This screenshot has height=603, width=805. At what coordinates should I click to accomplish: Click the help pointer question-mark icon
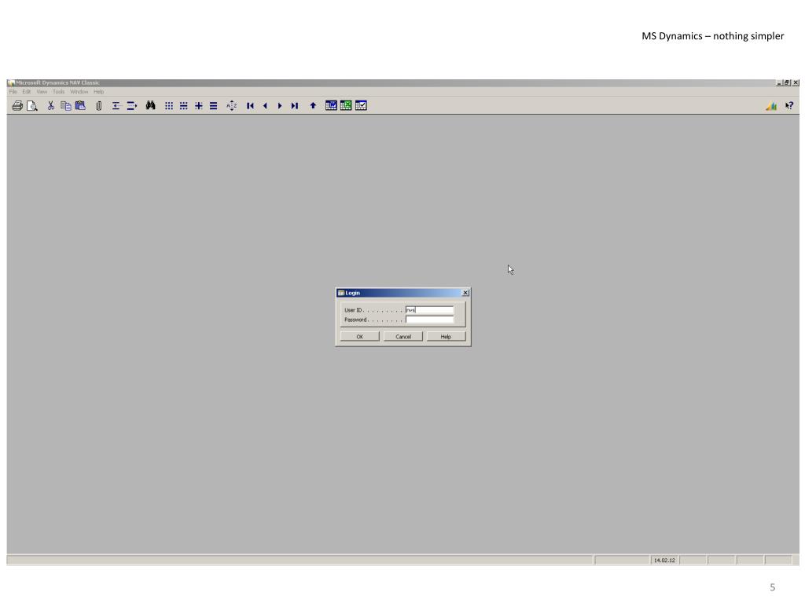[x=788, y=105]
